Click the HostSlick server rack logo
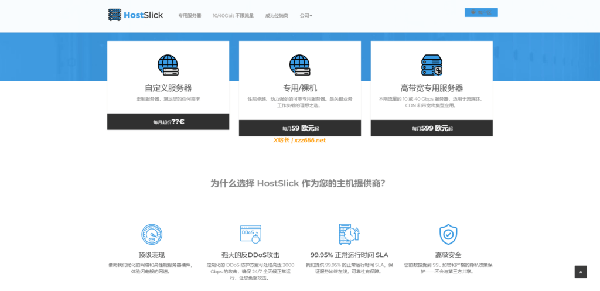This screenshot has width=600, height=291. [114, 15]
